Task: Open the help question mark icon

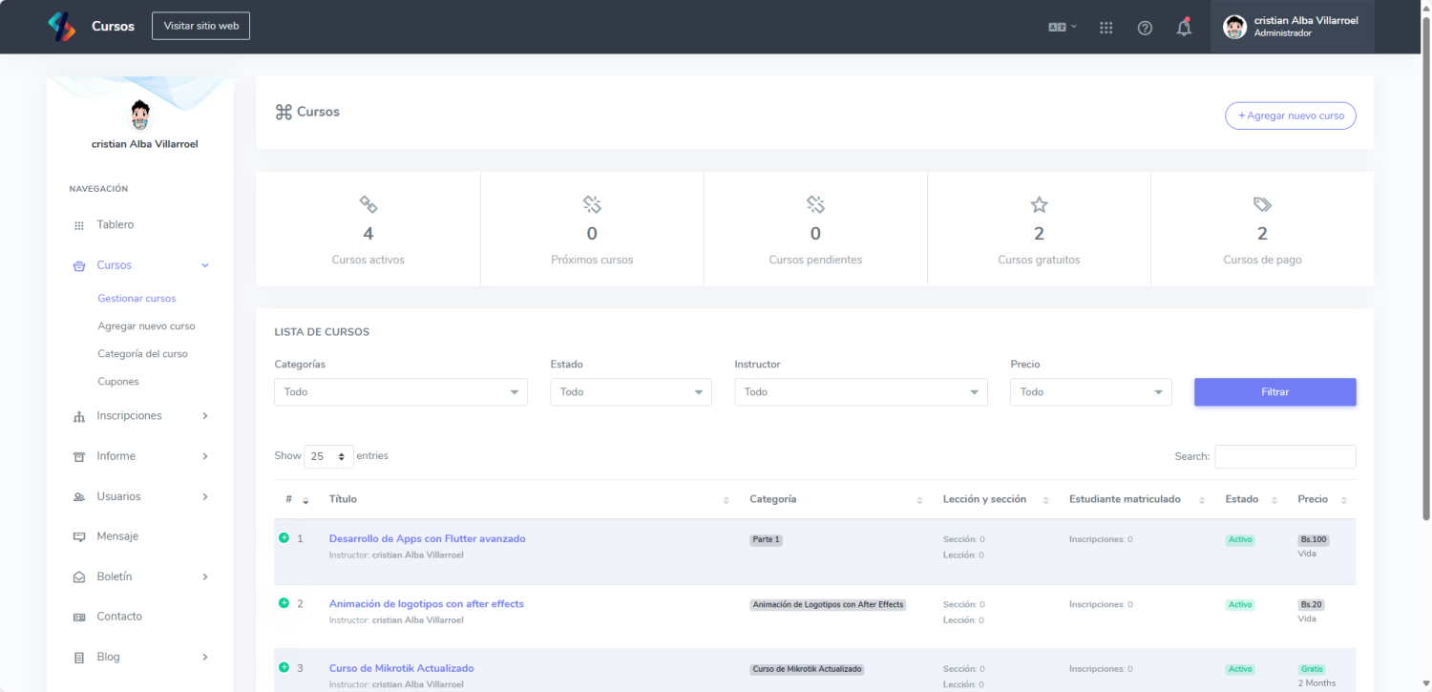Action: click(1145, 28)
